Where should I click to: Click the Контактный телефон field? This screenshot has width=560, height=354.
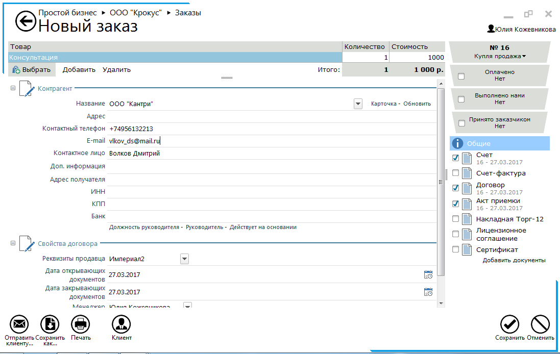coord(272,129)
